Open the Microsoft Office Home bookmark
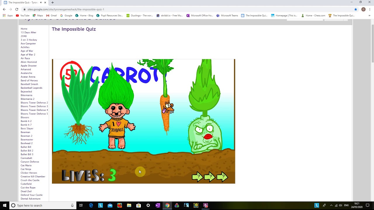 pyautogui.click(x=200, y=15)
